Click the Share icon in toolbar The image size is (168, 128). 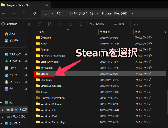70,24
